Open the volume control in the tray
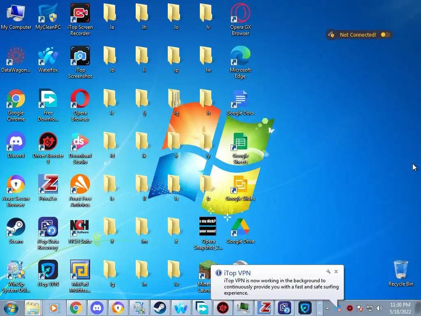Screen dimensions: 421x316 [x=379, y=308]
